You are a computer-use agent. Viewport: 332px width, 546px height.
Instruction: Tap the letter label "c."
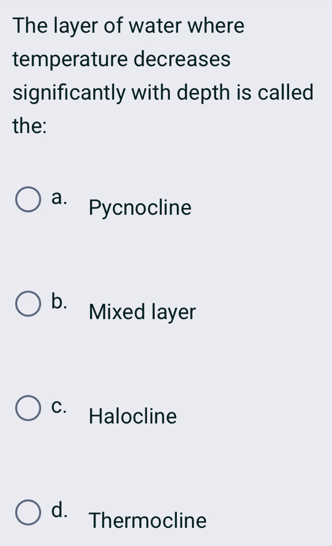tap(60, 406)
